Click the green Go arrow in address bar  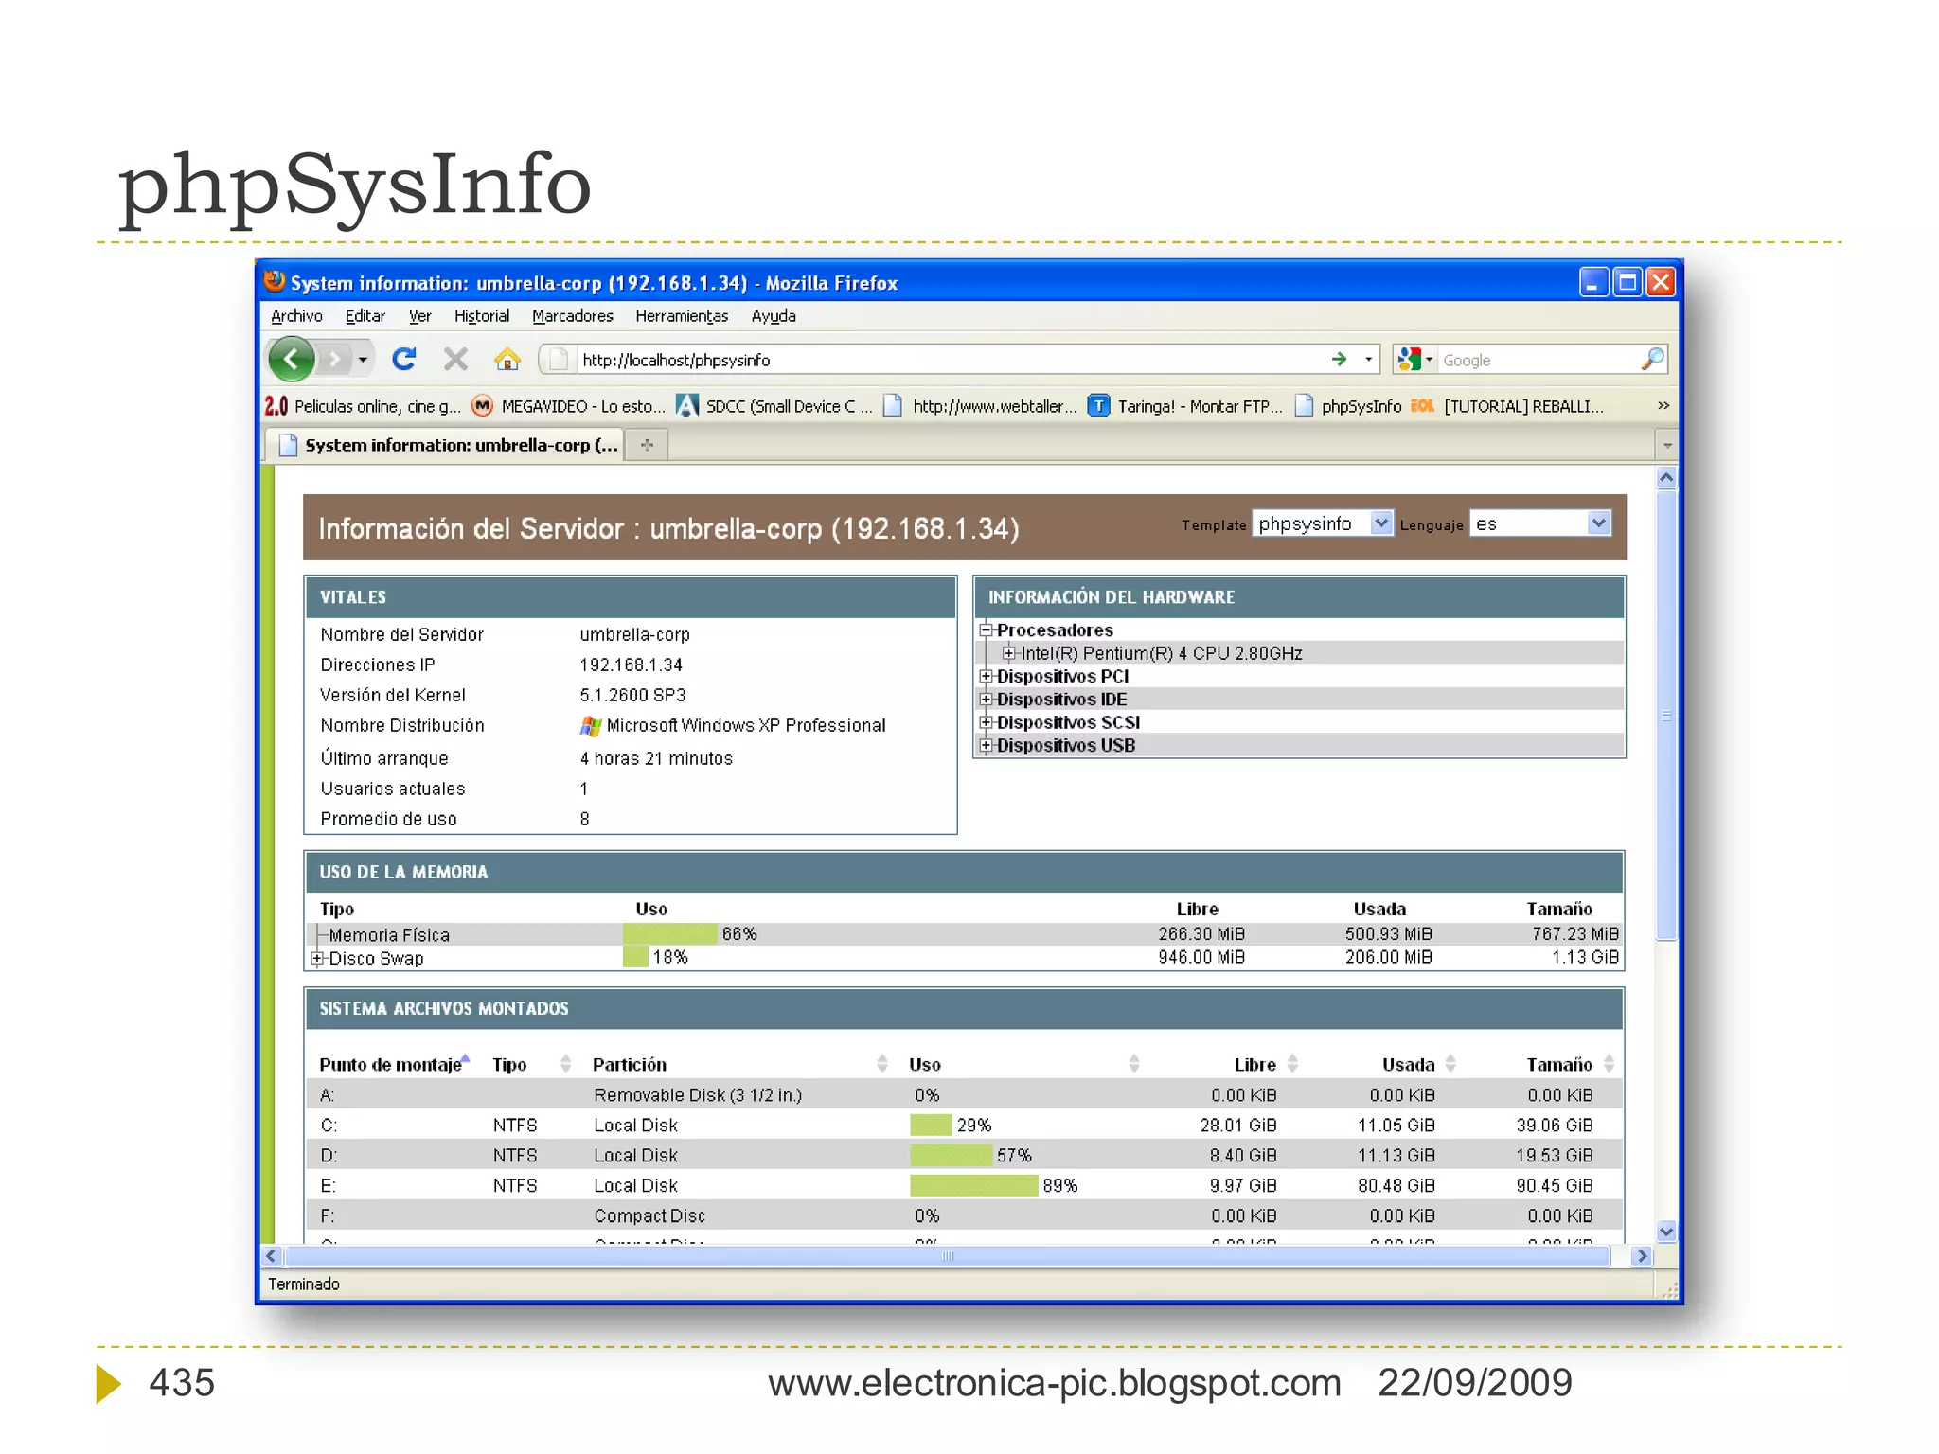coord(1339,359)
